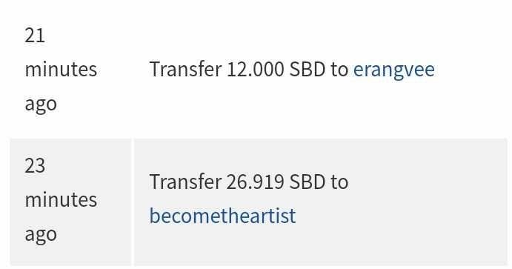Click the 12.000 amount value
This screenshot has height=269, width=512.
coord(255,70)
